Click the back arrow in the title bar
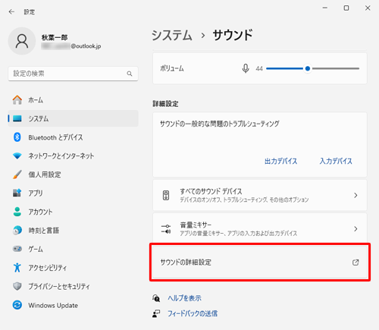 pyautogui.click(x=11, y=11)
